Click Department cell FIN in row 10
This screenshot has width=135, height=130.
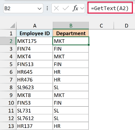[71, 103]
